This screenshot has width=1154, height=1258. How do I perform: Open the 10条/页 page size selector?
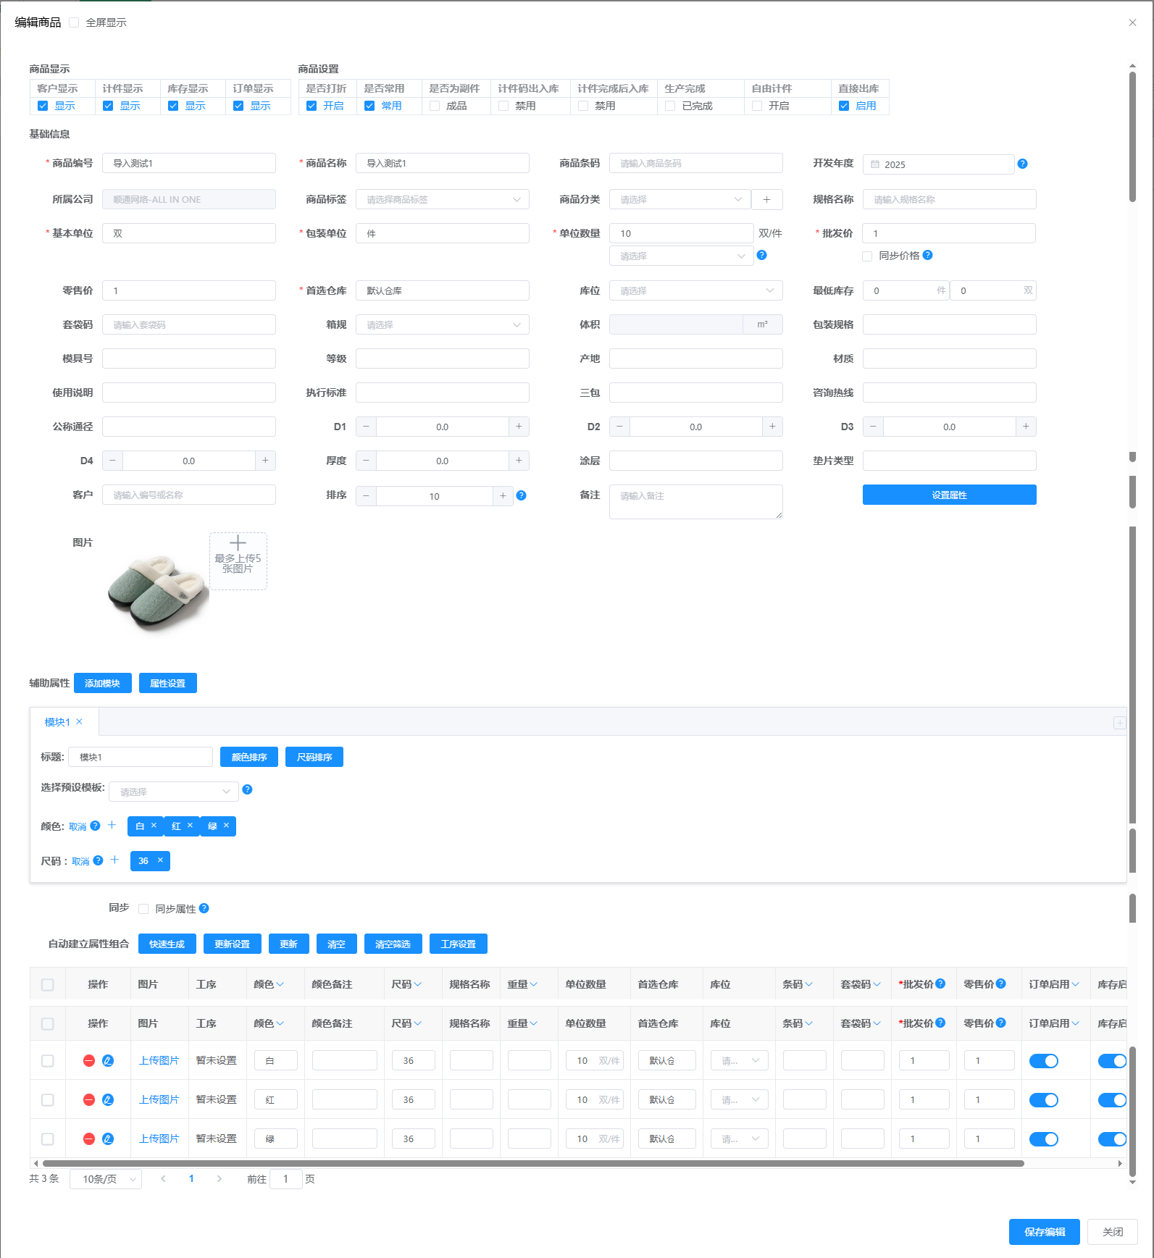coord(106,1179)
